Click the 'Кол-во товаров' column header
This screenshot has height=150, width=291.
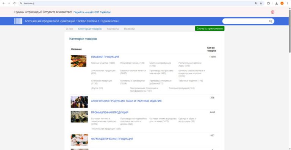pyautogui.click(x=211, y=49)
